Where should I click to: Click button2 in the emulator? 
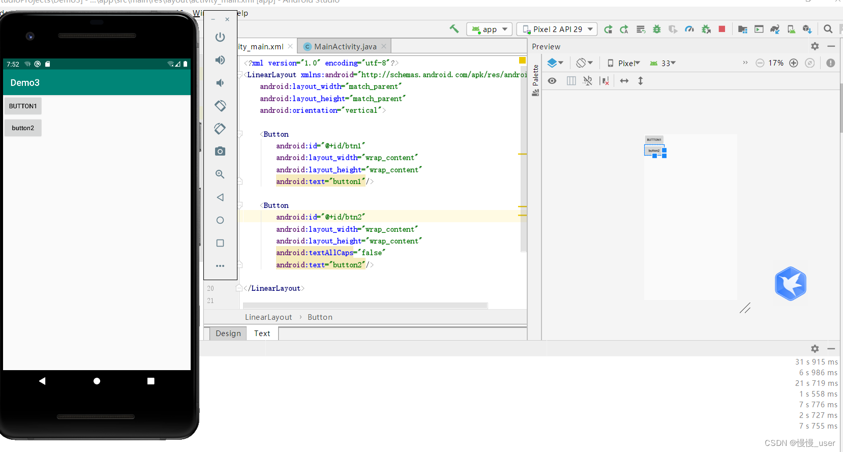pos(23,128)
